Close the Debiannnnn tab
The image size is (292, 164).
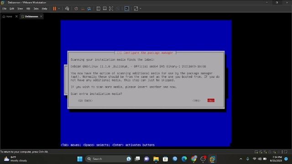pyautogui.click(x=41, y=16)
